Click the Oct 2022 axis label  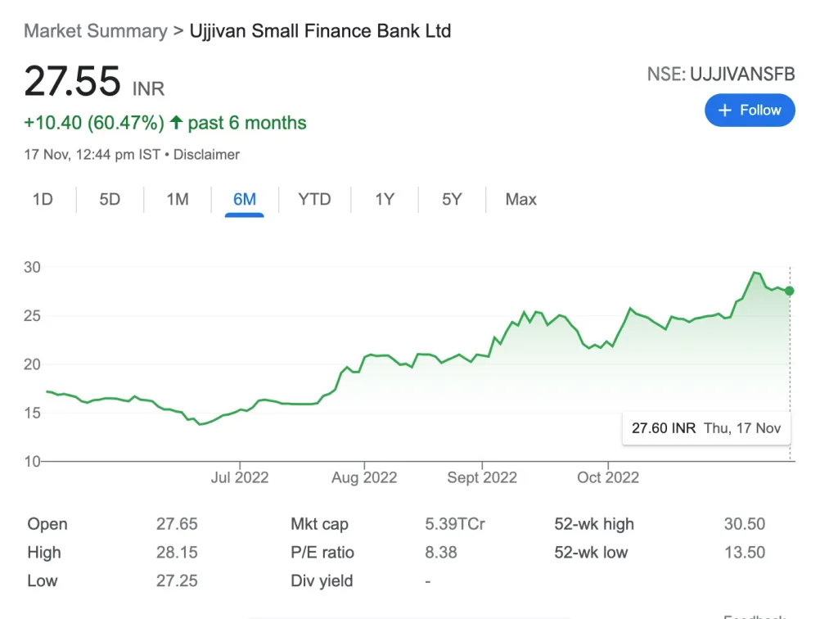point(608,477)
